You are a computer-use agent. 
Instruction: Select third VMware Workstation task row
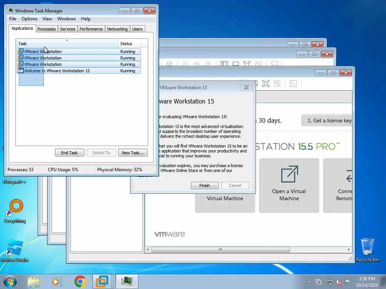79,64
